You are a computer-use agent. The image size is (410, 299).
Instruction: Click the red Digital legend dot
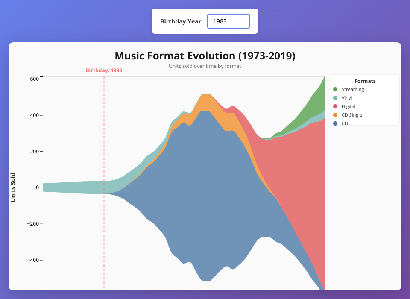(335, 106)
